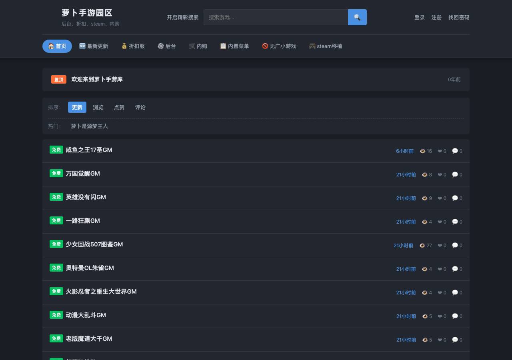Click the prohibited icon beside 无广小游戏
512x360 pixels.
tap(265, 46)
